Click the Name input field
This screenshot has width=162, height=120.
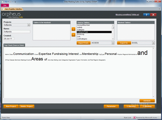click(17, 31)
